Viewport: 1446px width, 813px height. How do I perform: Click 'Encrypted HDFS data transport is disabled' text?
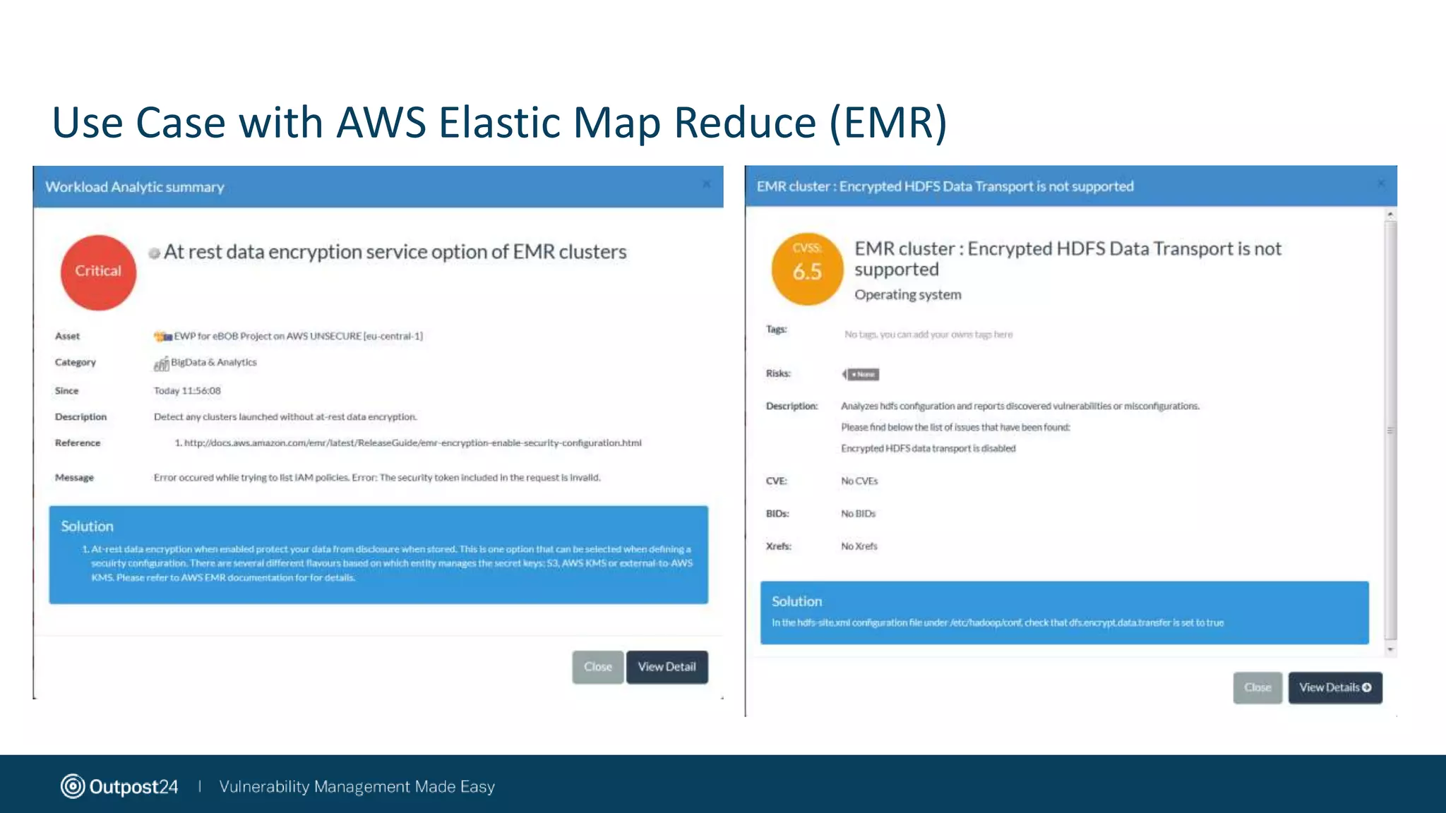[x=928, y=449]
